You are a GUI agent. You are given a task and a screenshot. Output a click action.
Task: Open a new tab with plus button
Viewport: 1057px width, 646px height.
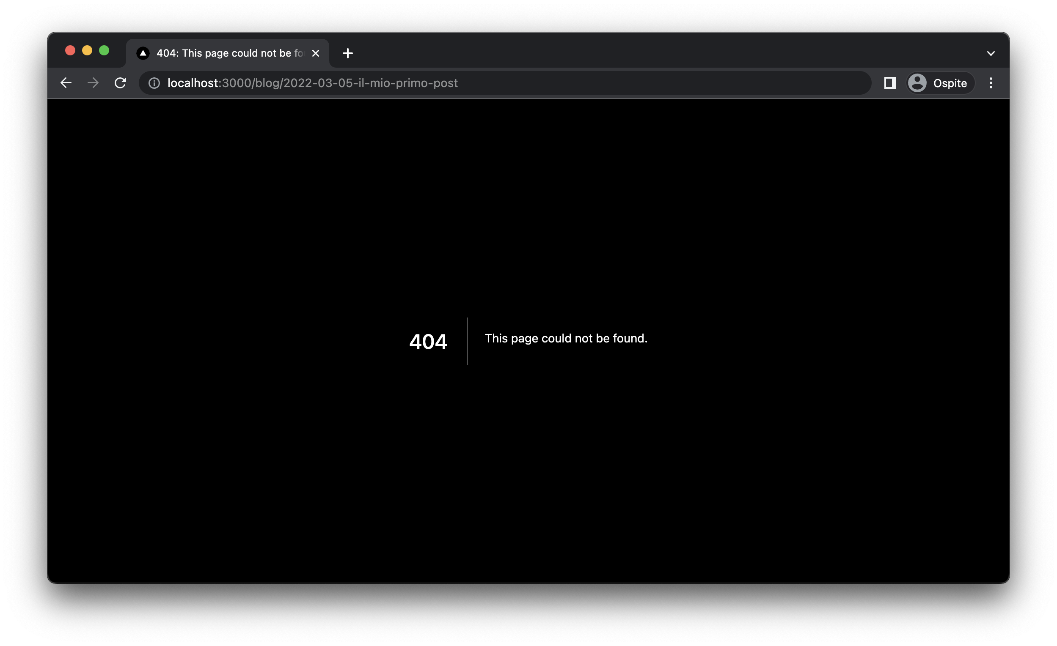pos(348,53)
